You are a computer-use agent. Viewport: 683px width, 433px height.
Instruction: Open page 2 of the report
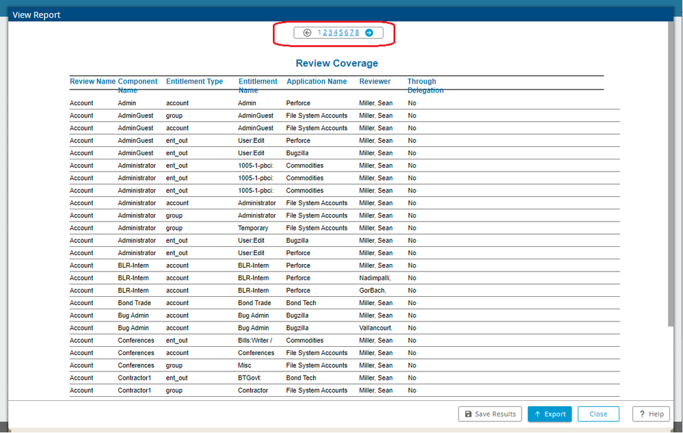(x=325, y=33)
